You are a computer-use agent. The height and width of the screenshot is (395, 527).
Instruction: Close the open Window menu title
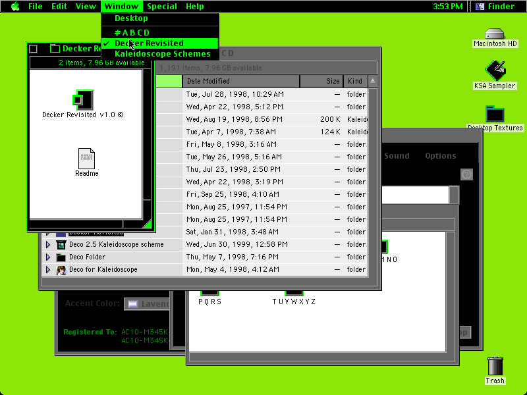[121, 6]
